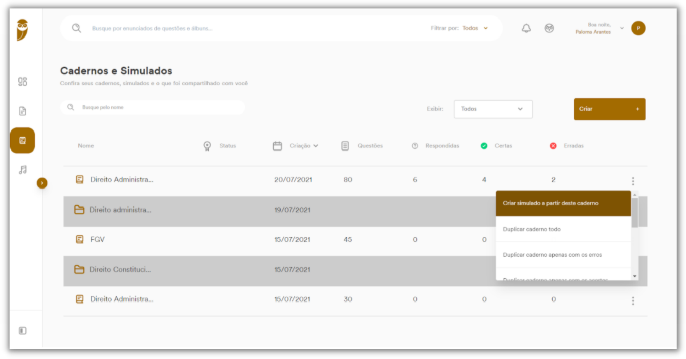
Task: Open the notifications bell icon
Action: coord(526,28)
